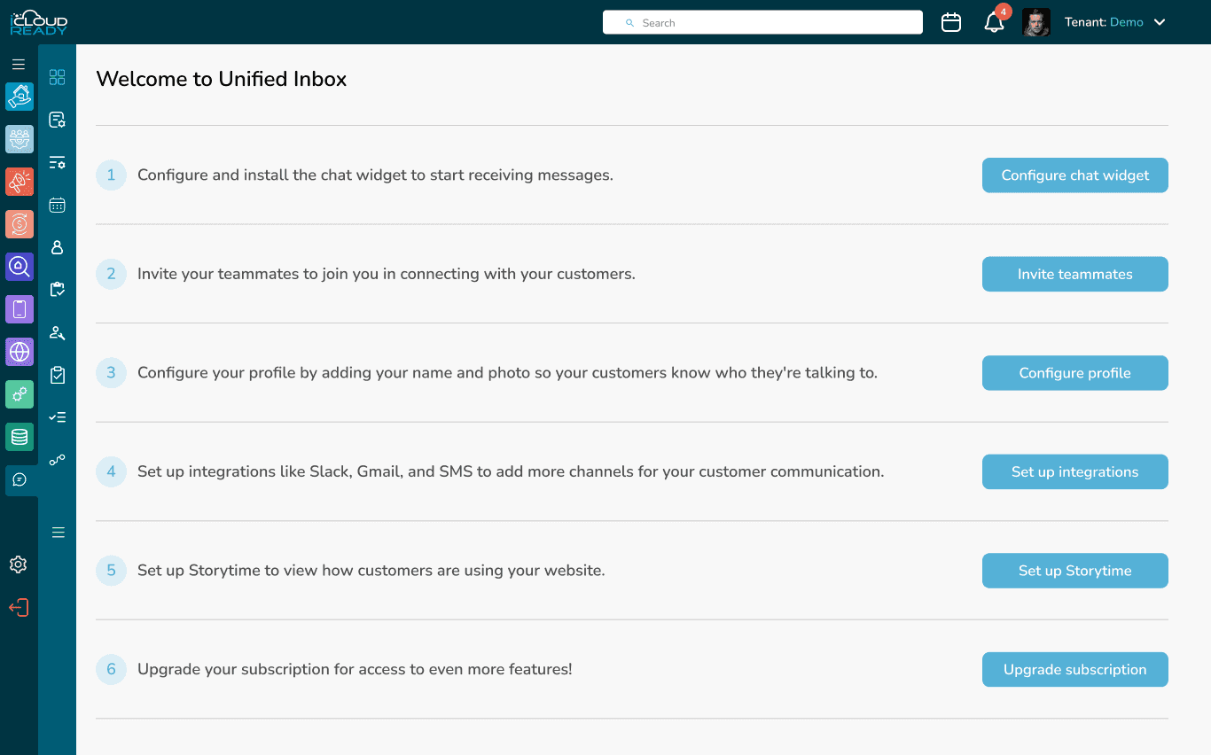Open the green database app icon
Image resolution: width=1211 pixels, height=755 pixels.
[20, 437]
